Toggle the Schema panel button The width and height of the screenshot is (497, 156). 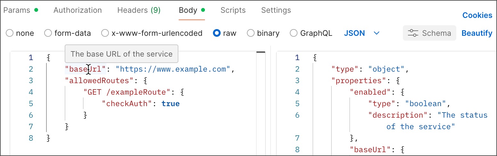[x=429, y=33]
